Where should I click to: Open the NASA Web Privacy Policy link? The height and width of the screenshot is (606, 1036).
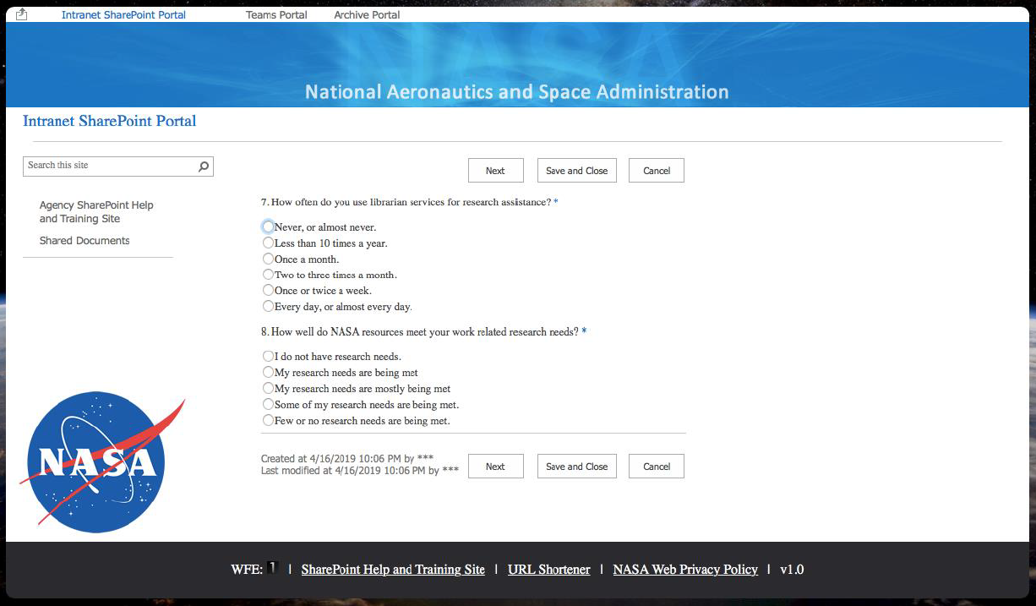point(685,570)
